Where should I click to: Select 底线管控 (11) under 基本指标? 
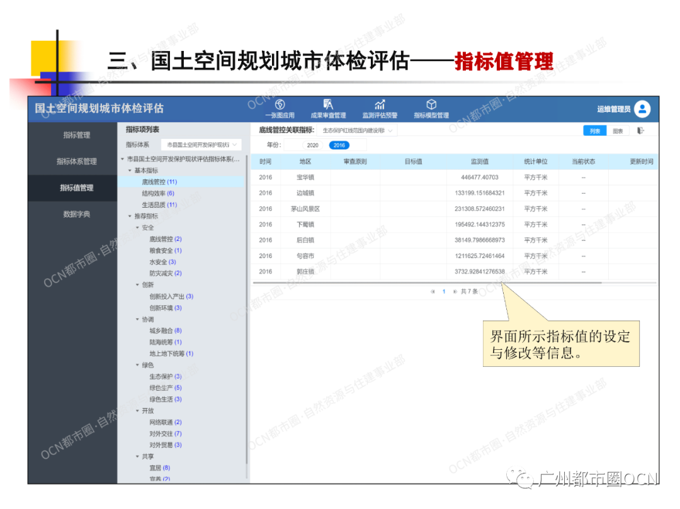[x=159, y=182]
